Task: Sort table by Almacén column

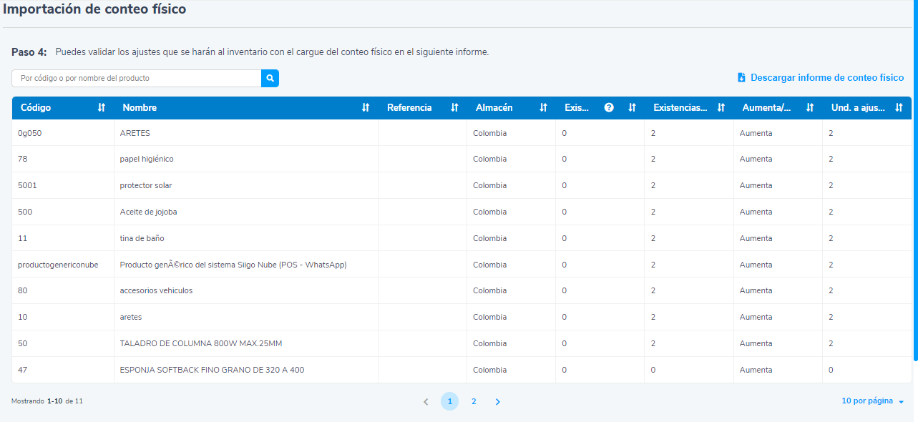Action: 543,108
